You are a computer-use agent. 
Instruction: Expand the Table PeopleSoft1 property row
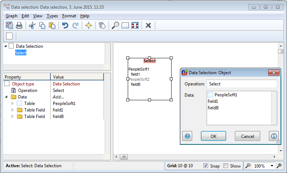pyautogui.click(x=13, y=104)
